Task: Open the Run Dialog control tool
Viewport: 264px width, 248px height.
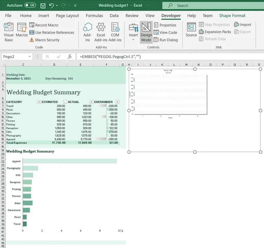Action: (167, 40)
